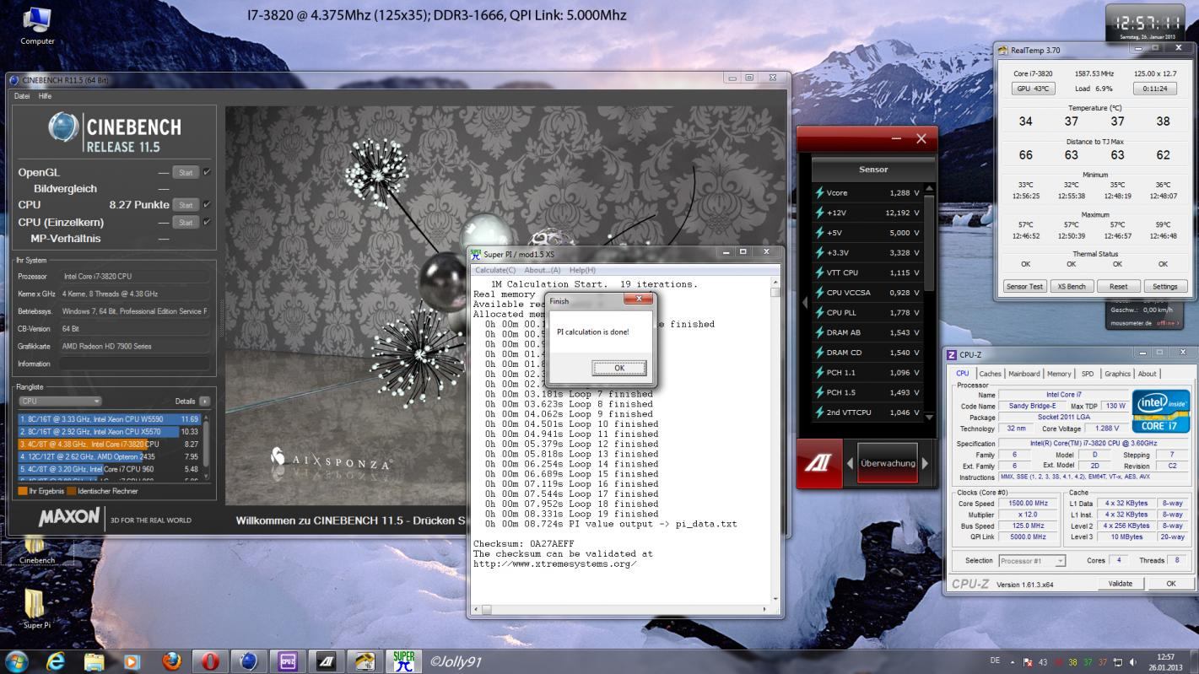Start the CPU benchmark

(185, 205)
